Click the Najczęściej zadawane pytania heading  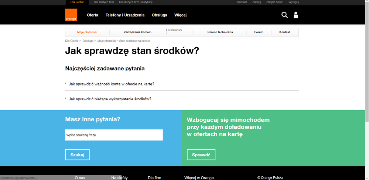105,69
